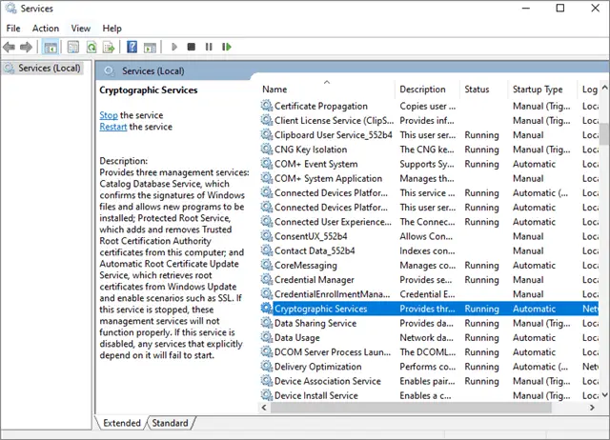Select Clipboard User Service_552b4 row

pos(430,135)
